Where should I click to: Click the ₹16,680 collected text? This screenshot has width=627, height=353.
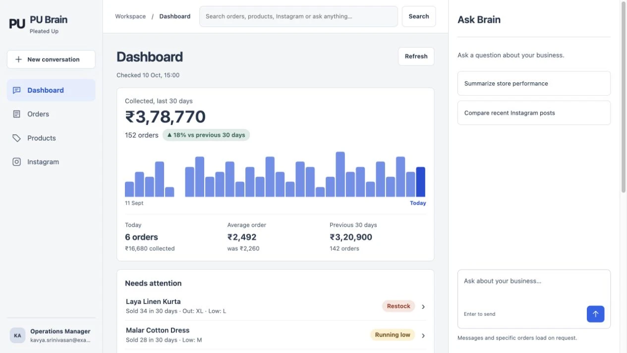point(150,248)
